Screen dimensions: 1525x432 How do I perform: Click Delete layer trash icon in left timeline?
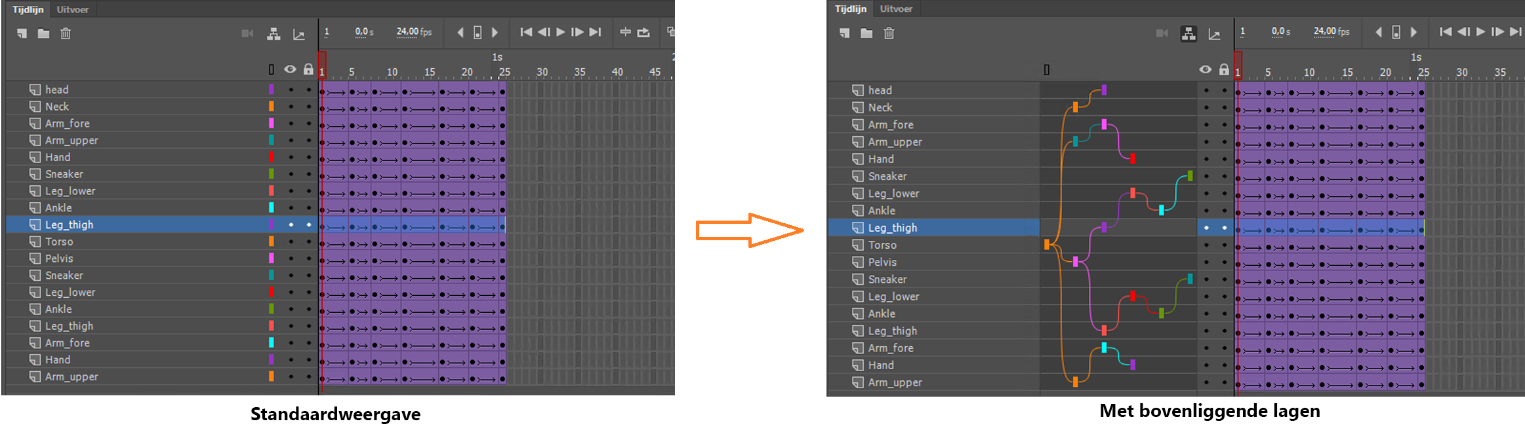(x=66, y=33)
